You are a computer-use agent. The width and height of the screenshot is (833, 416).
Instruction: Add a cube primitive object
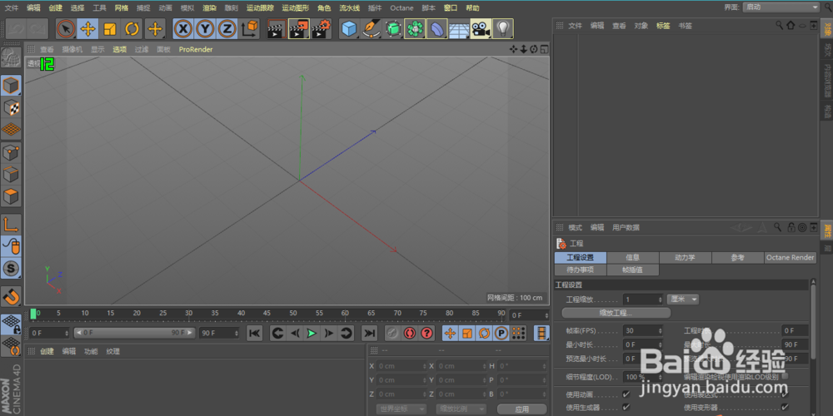coord(348,28)
